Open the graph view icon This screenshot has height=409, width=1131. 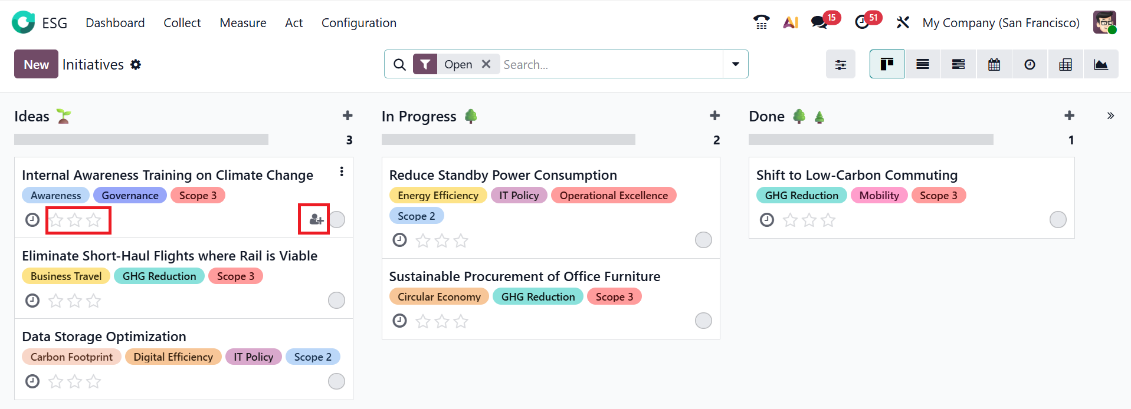tap(1100, 64)
